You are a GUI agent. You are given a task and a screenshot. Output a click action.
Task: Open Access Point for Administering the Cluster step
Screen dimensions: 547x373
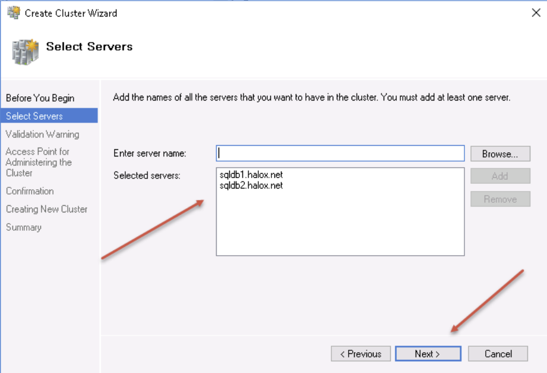pyautogui.click(x=39, y=162)
